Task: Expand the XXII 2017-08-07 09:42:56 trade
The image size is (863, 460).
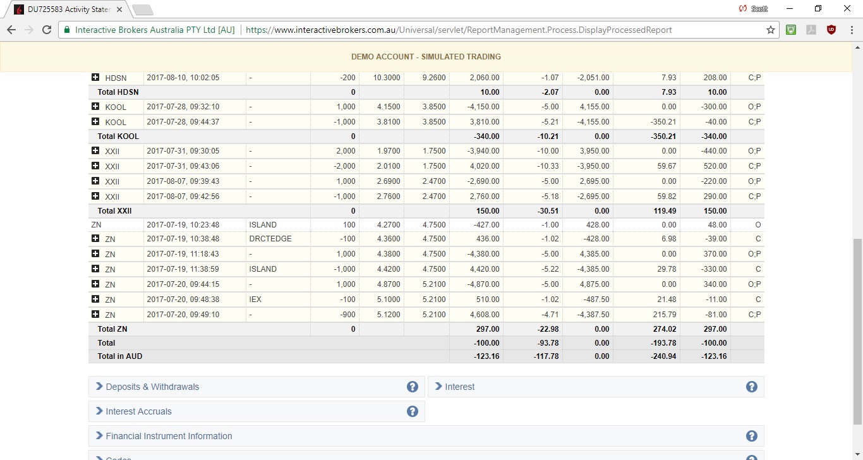Action: point(95,196)
